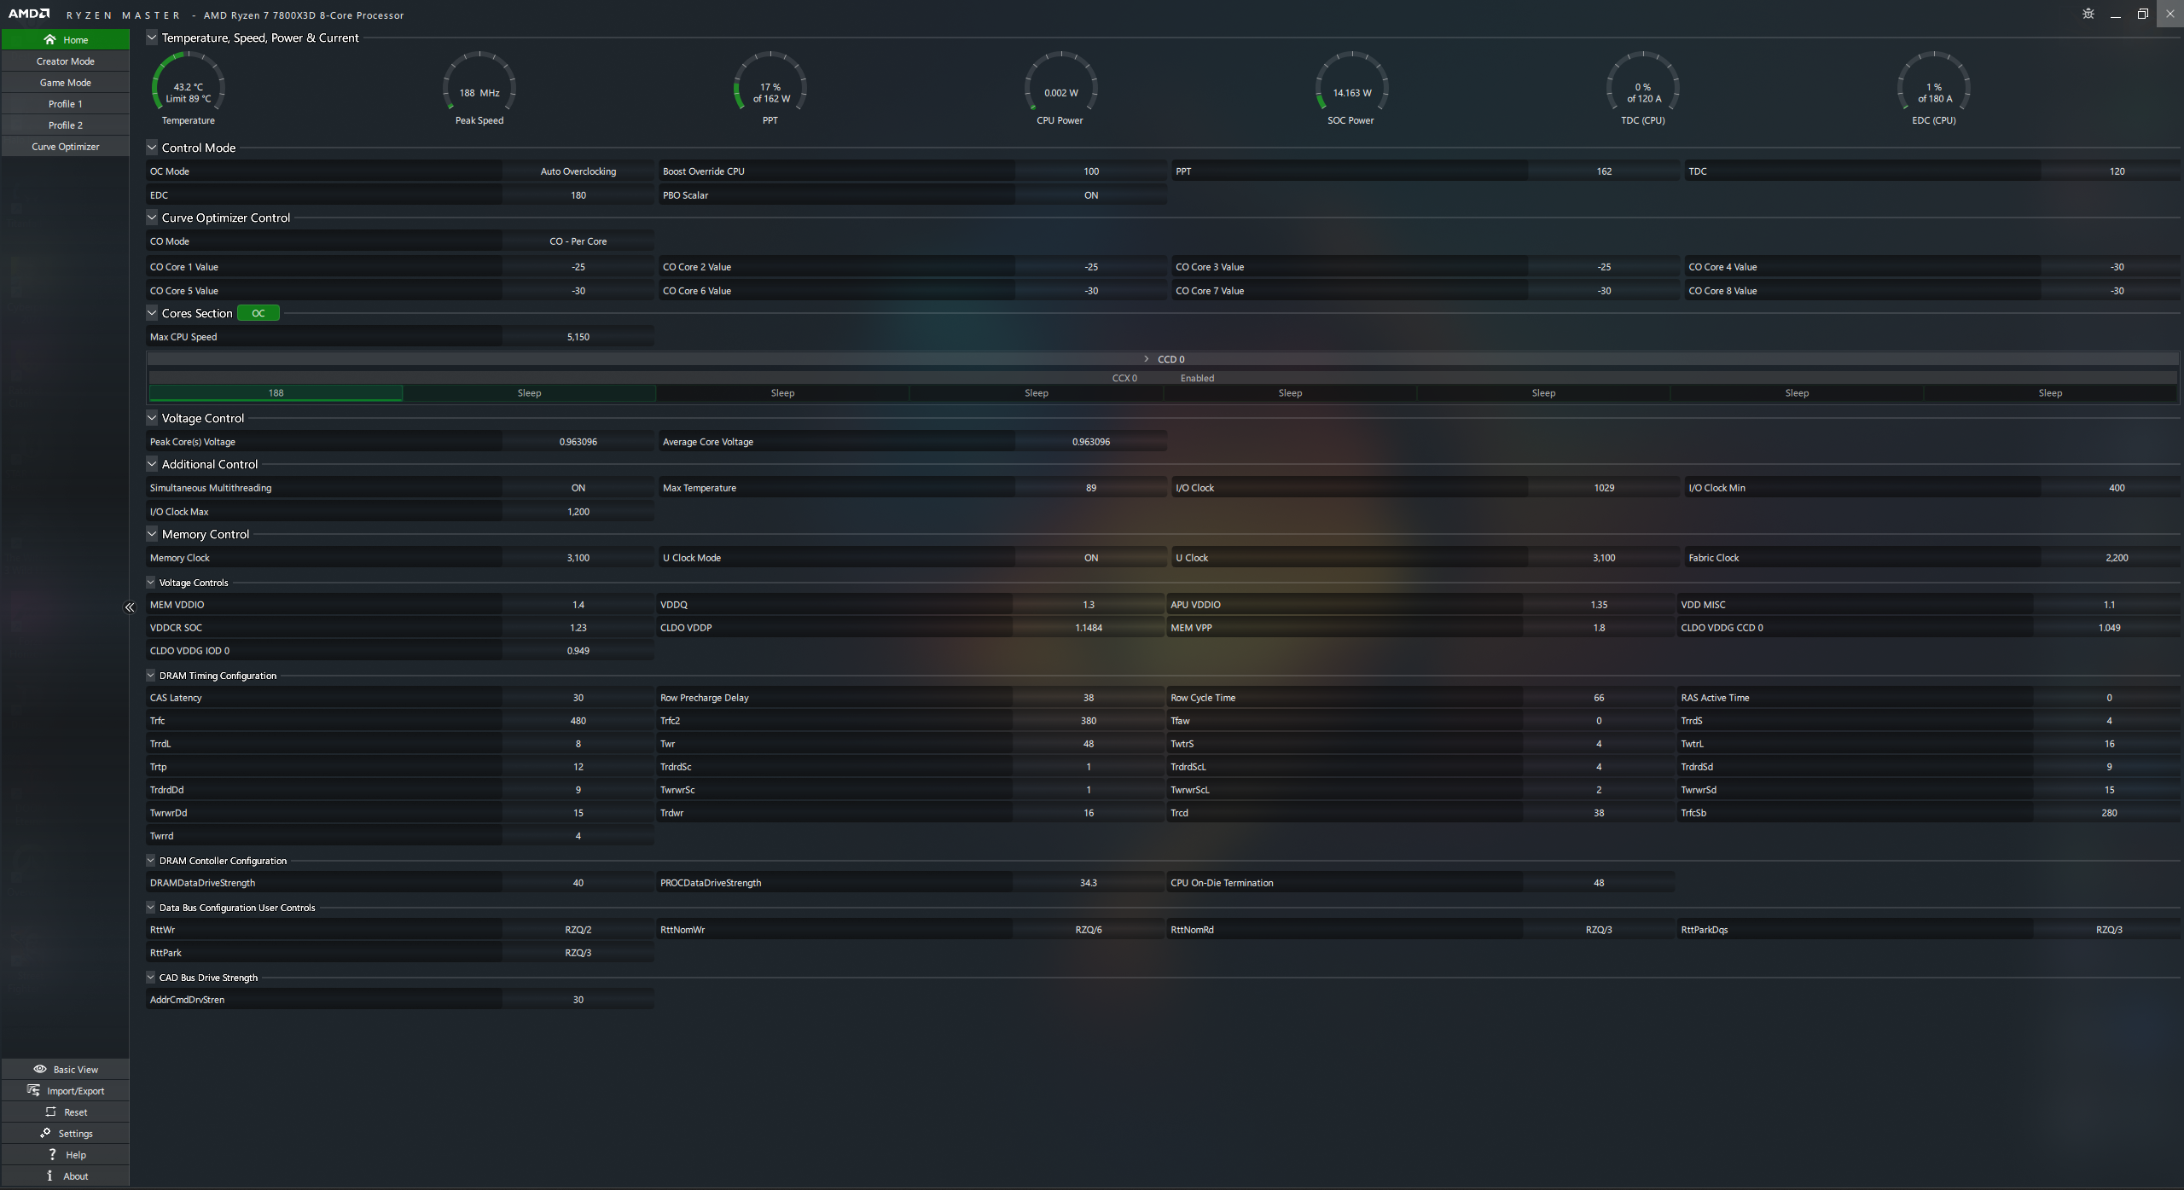Collapse sidebar with double chevron icon
The image size is (2184, 1190).
pos(130,607)
